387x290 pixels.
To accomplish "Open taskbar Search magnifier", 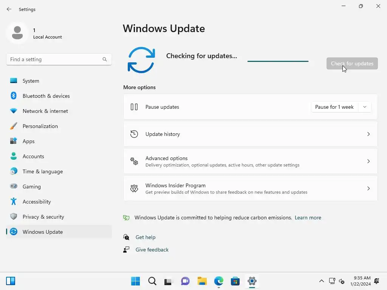I will (x=152, y=281).
